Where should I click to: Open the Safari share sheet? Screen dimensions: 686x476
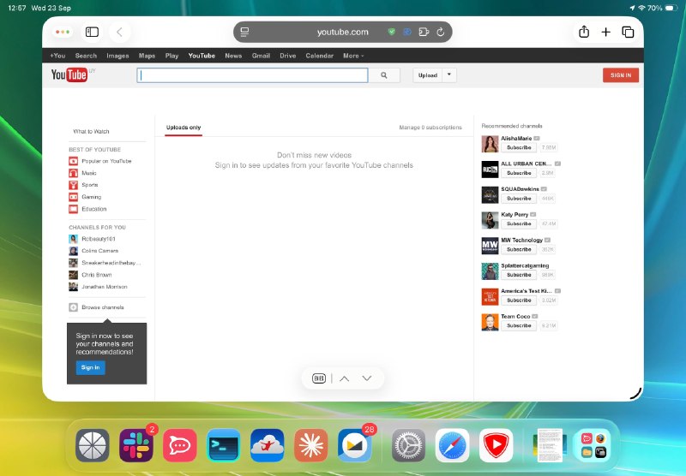(x=584, y=32)
